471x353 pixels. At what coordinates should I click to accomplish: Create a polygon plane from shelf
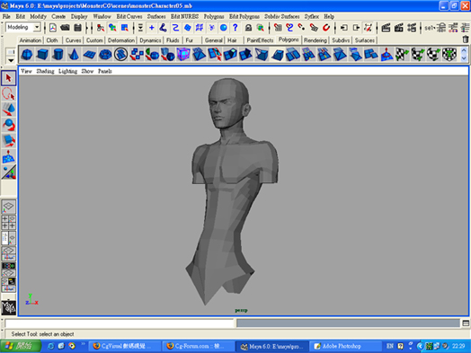[89, 55]
